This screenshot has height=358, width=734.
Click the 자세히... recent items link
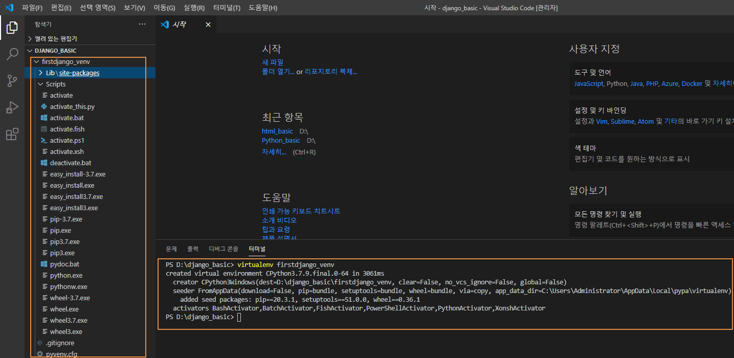click(x=274, y=152)
